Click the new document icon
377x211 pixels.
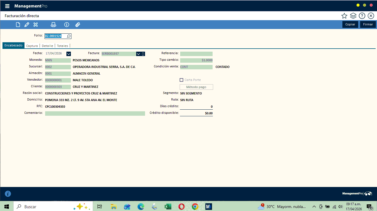tap(18, 25)
